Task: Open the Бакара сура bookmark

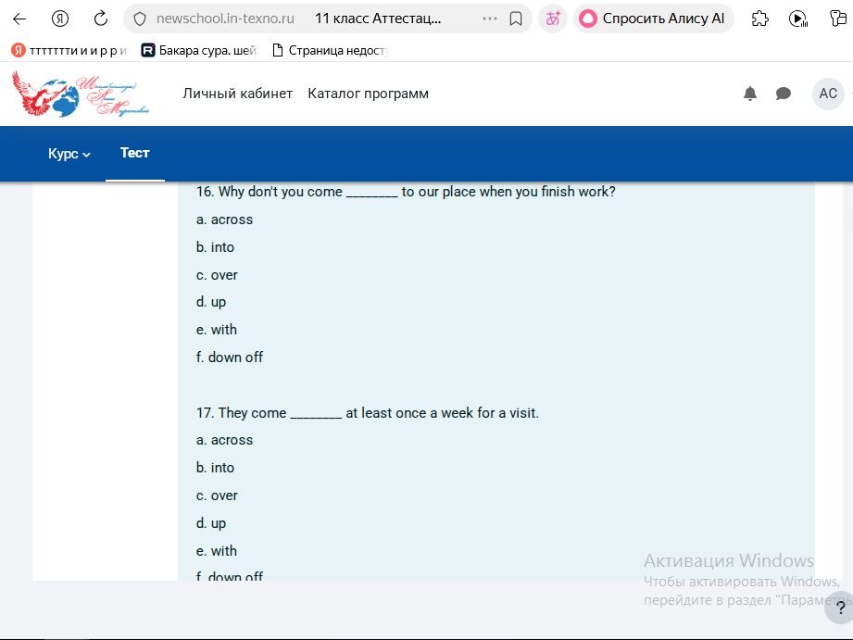Action: pyautogui.click(x=199, y=51)
